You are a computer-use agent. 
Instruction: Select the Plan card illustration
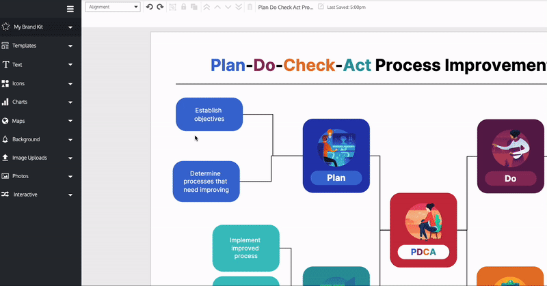pyautogui.click(x=336, y=147)
